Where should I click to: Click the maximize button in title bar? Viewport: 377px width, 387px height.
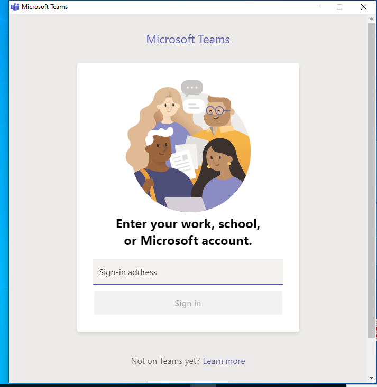pyautogui.click(x=339, y=7)
